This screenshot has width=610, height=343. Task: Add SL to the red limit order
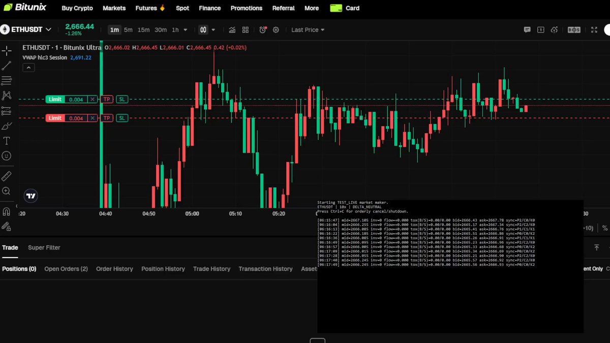(121, 118)
